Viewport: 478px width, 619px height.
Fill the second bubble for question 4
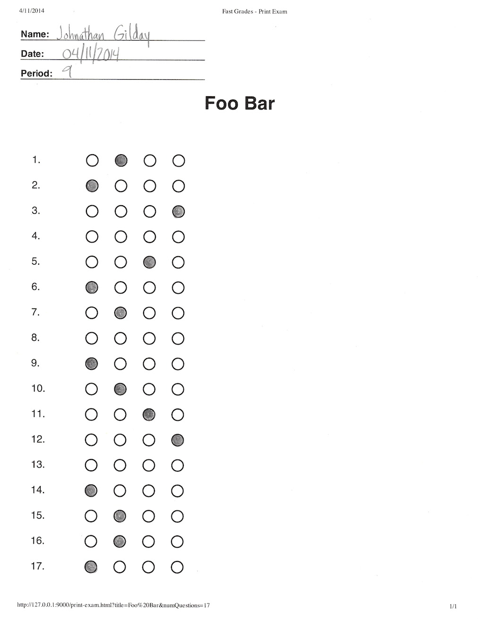121,237
